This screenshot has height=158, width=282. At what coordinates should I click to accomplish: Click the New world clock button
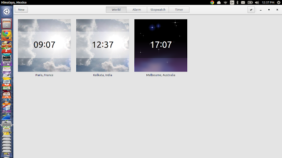21,10
